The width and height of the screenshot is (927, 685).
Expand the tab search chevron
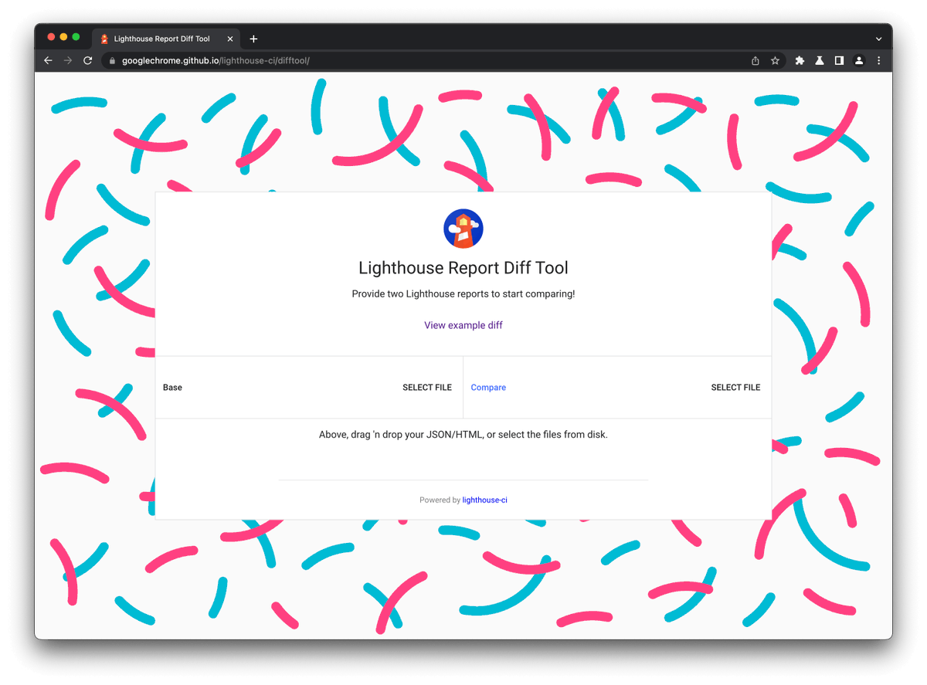click(x=878, y=39)
